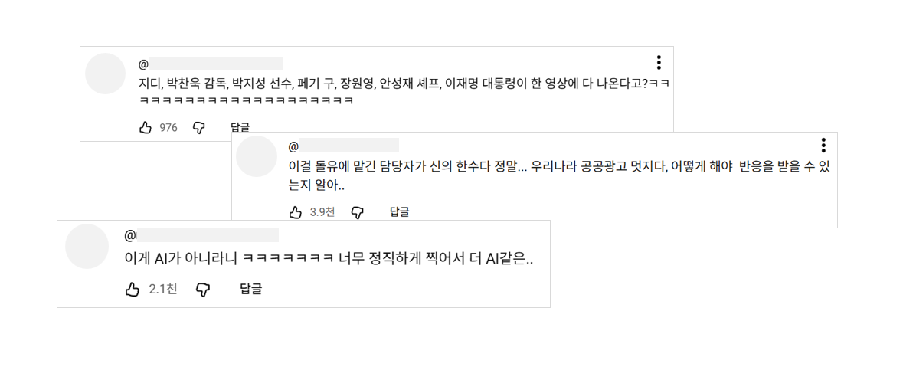Open commenter avatar beside the 지디 comment
Image resolution: width=903 pixels, height=367 pixels.
tap(105, 74)
